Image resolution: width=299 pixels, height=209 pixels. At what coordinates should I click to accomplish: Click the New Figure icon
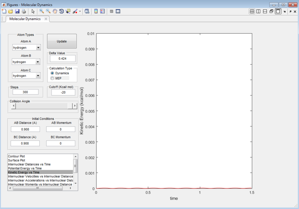[x=4, y=11]
